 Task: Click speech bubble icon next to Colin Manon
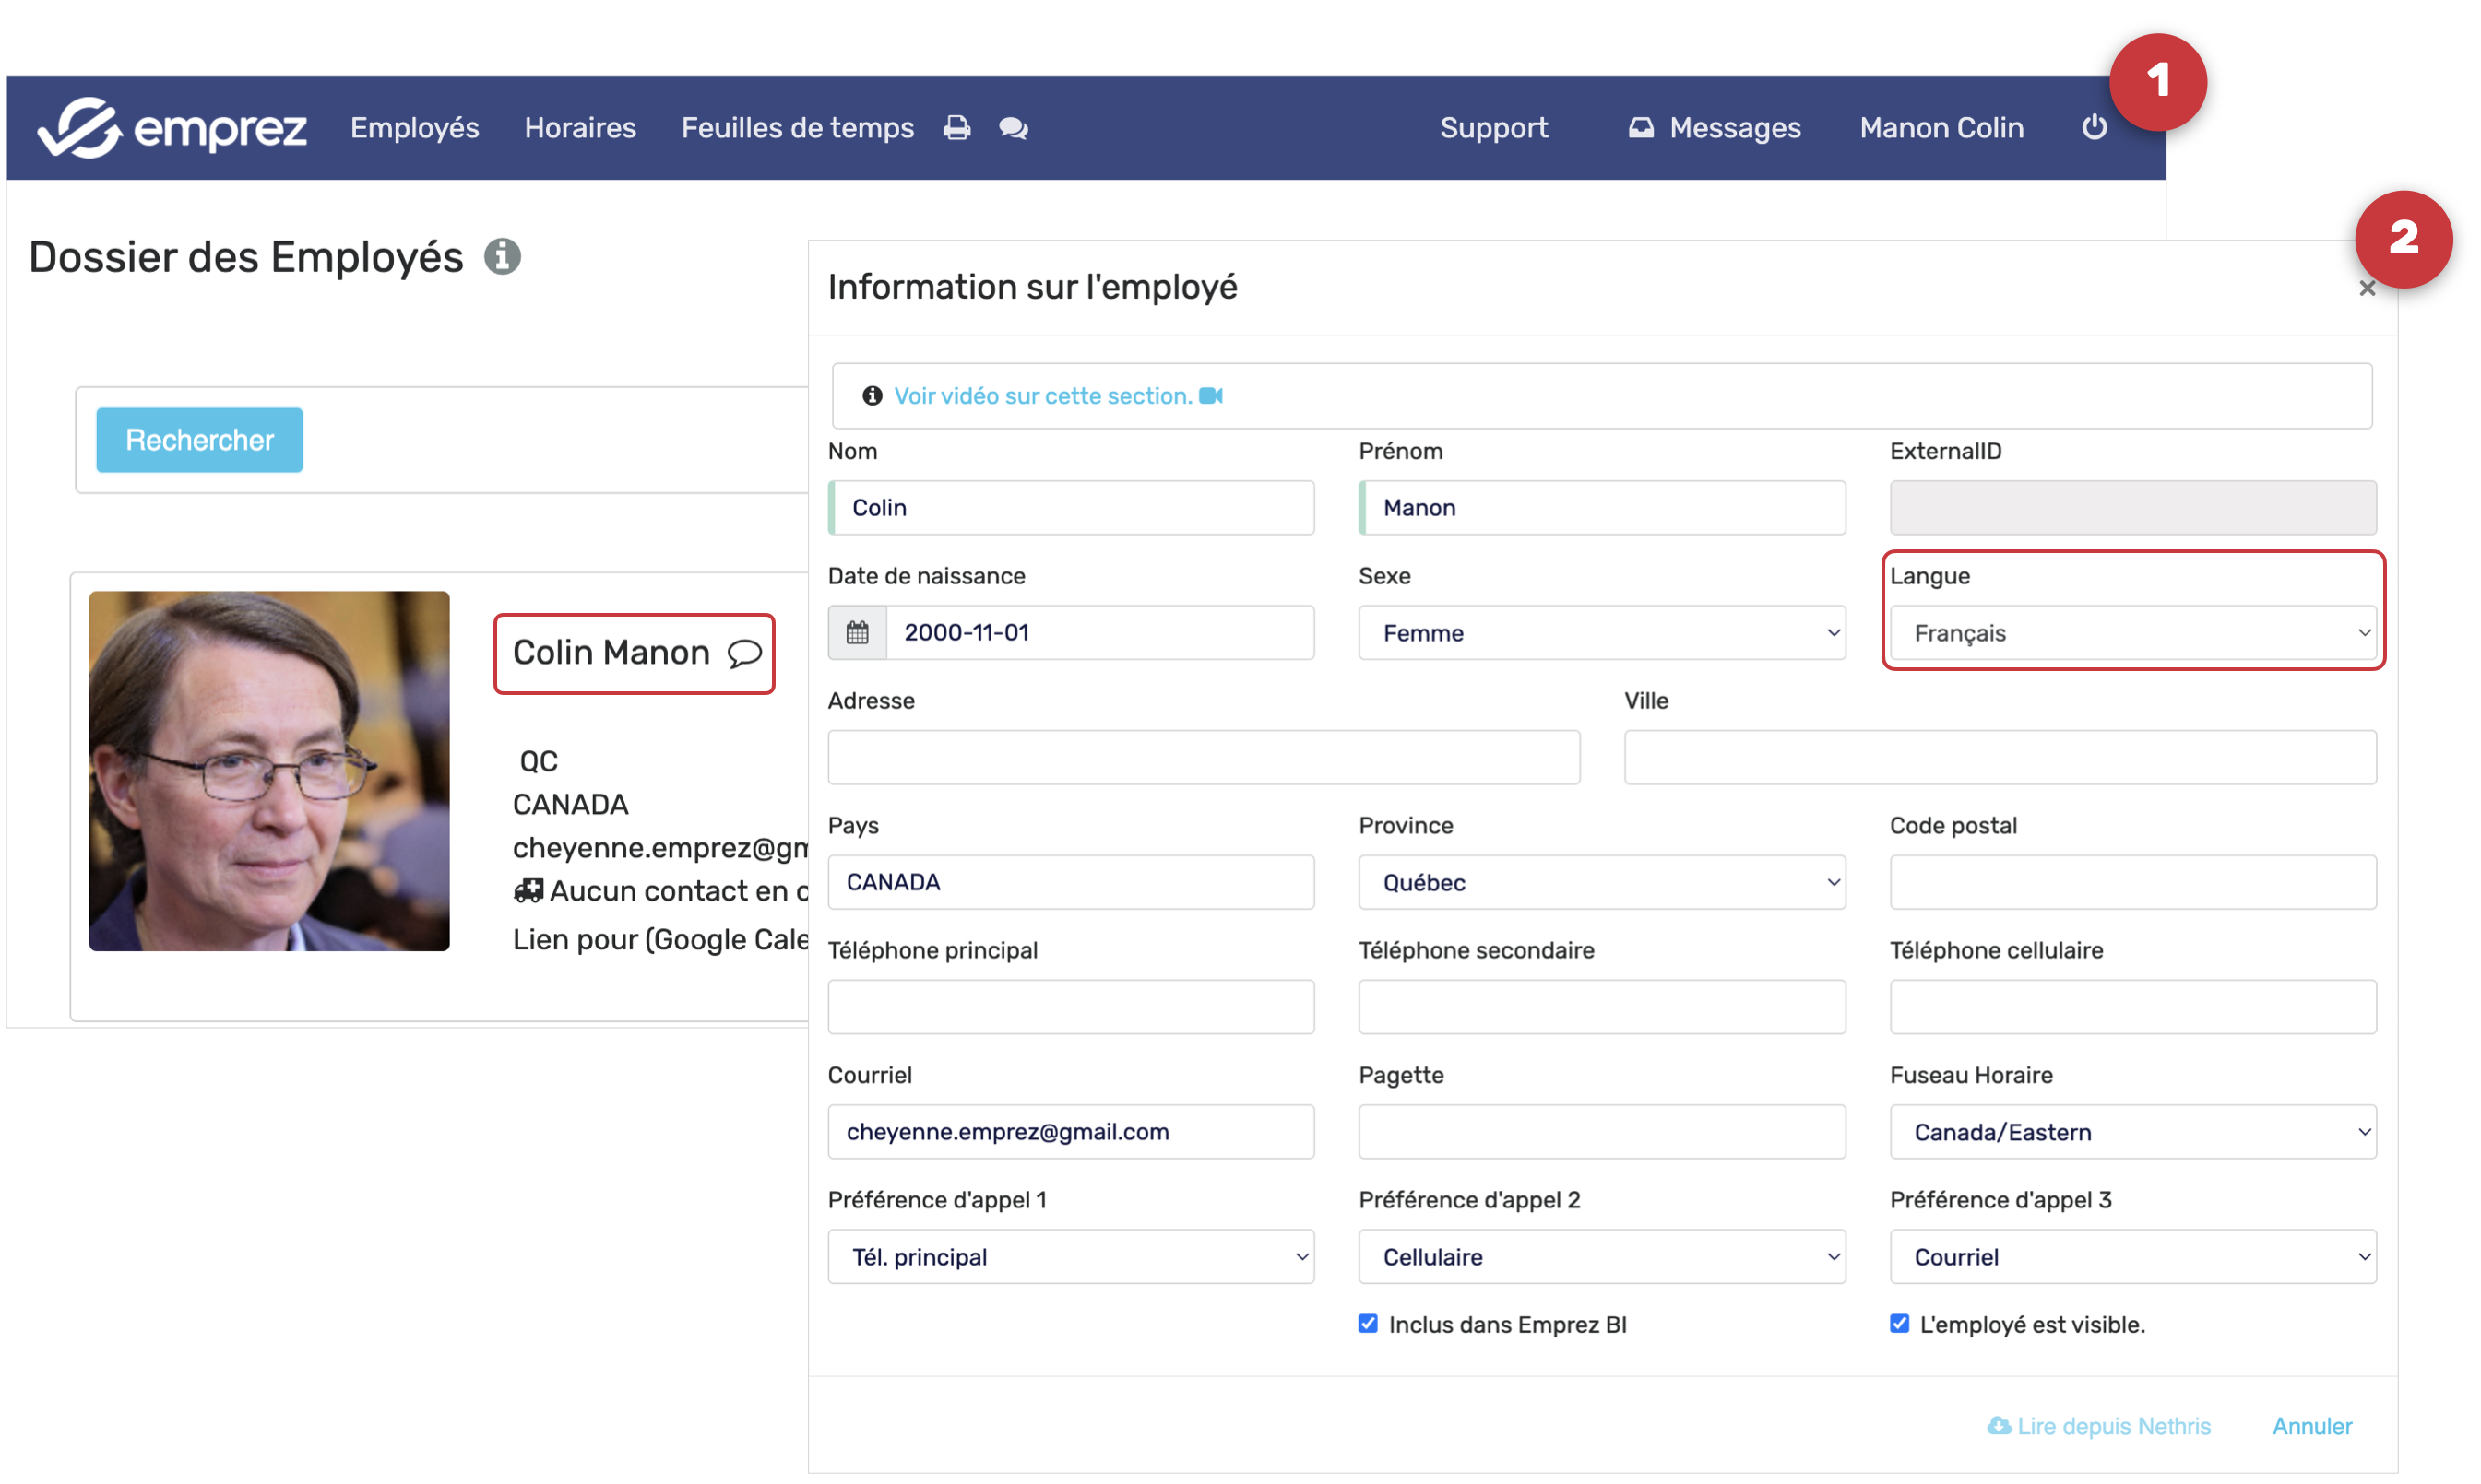(744, 653)
